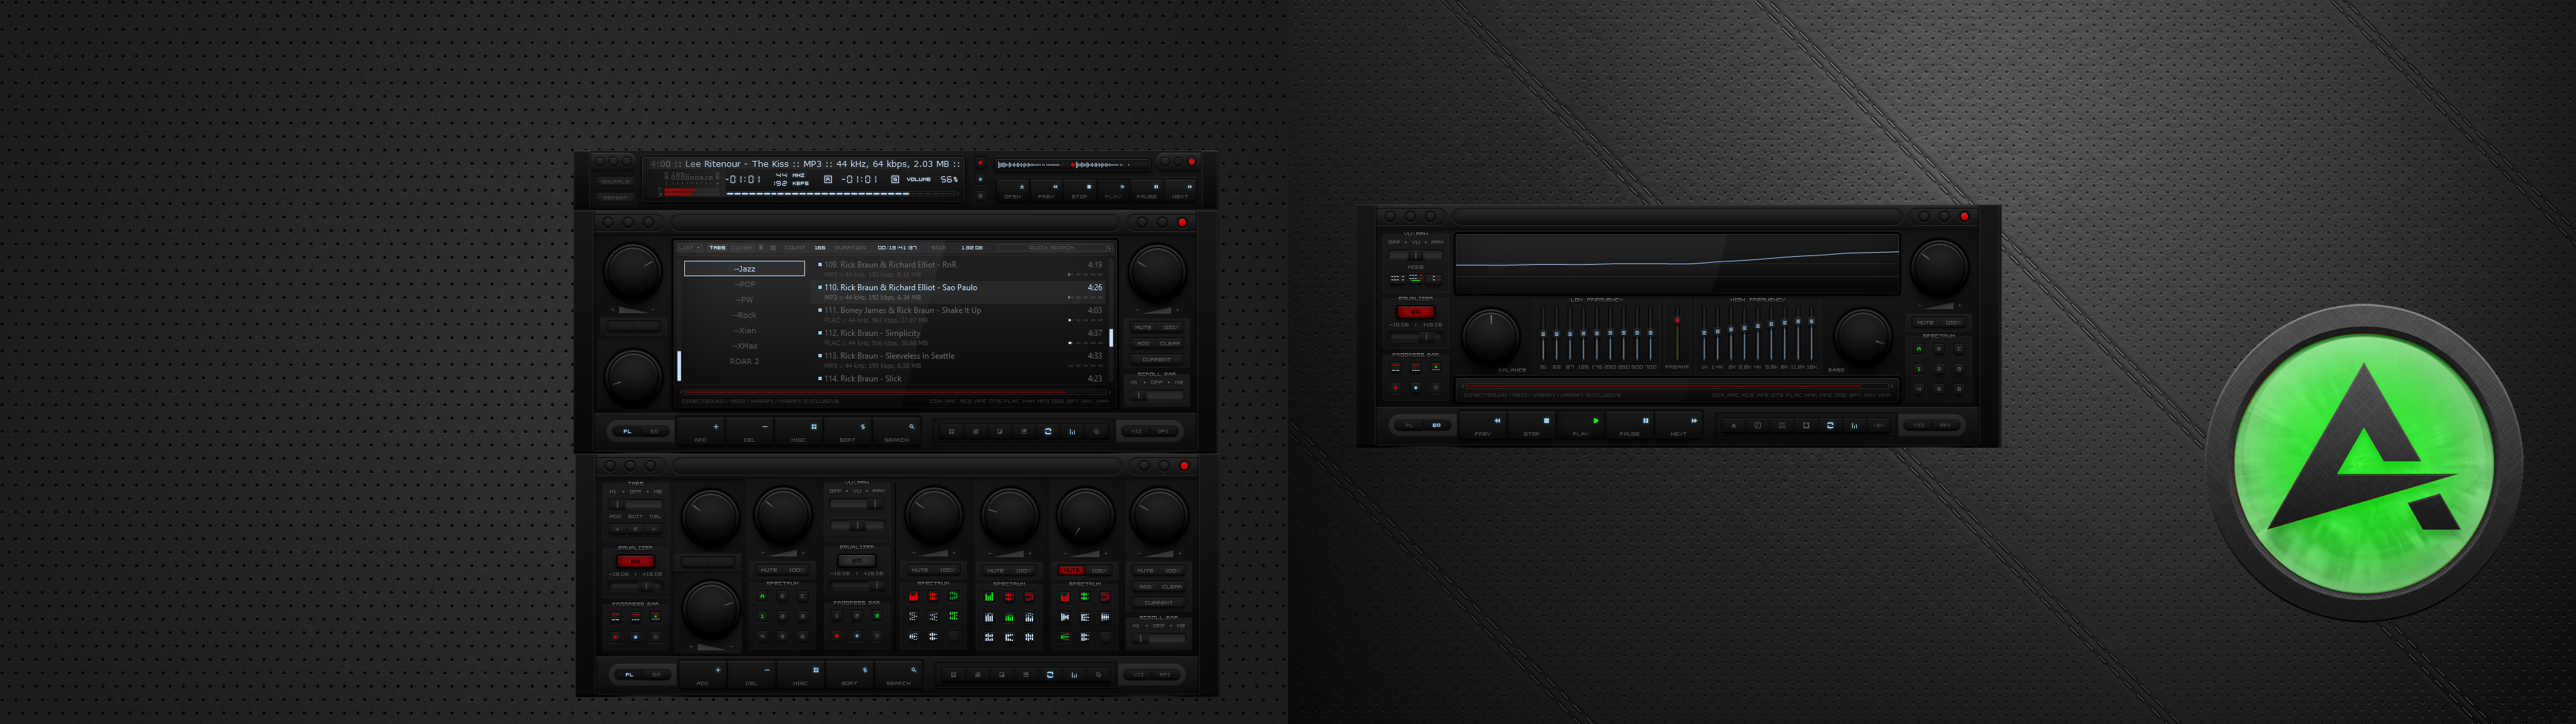Click red seek bar below the playlist tracks
Viewport: 2576px width, 724px height.
point(895,393)
